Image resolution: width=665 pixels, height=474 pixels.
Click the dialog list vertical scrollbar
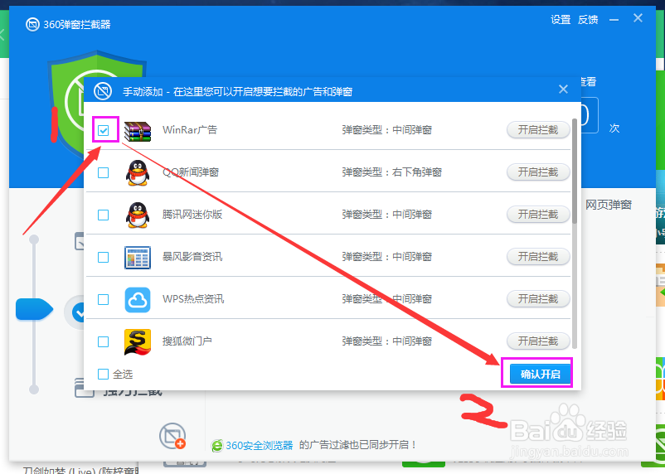coord(575,171)
